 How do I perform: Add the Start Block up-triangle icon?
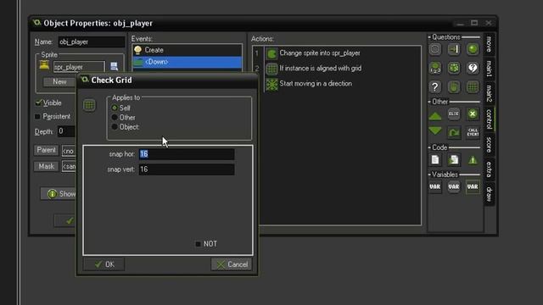(x=435, y=115)
